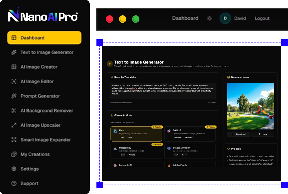Click the AI Image Editor sidebar icon
288x194 pixels.
point(14,82)
